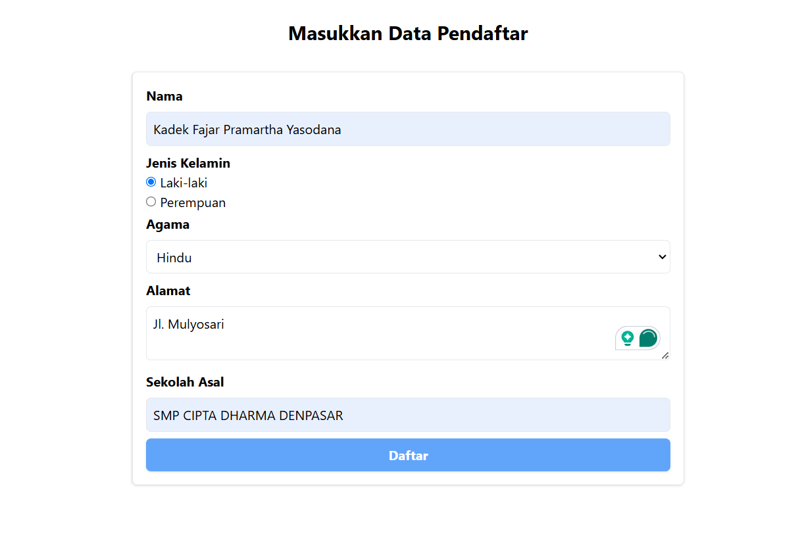Focus the Nama input field
The width and height of the screenshot is (800, 541).
(408, 129)
